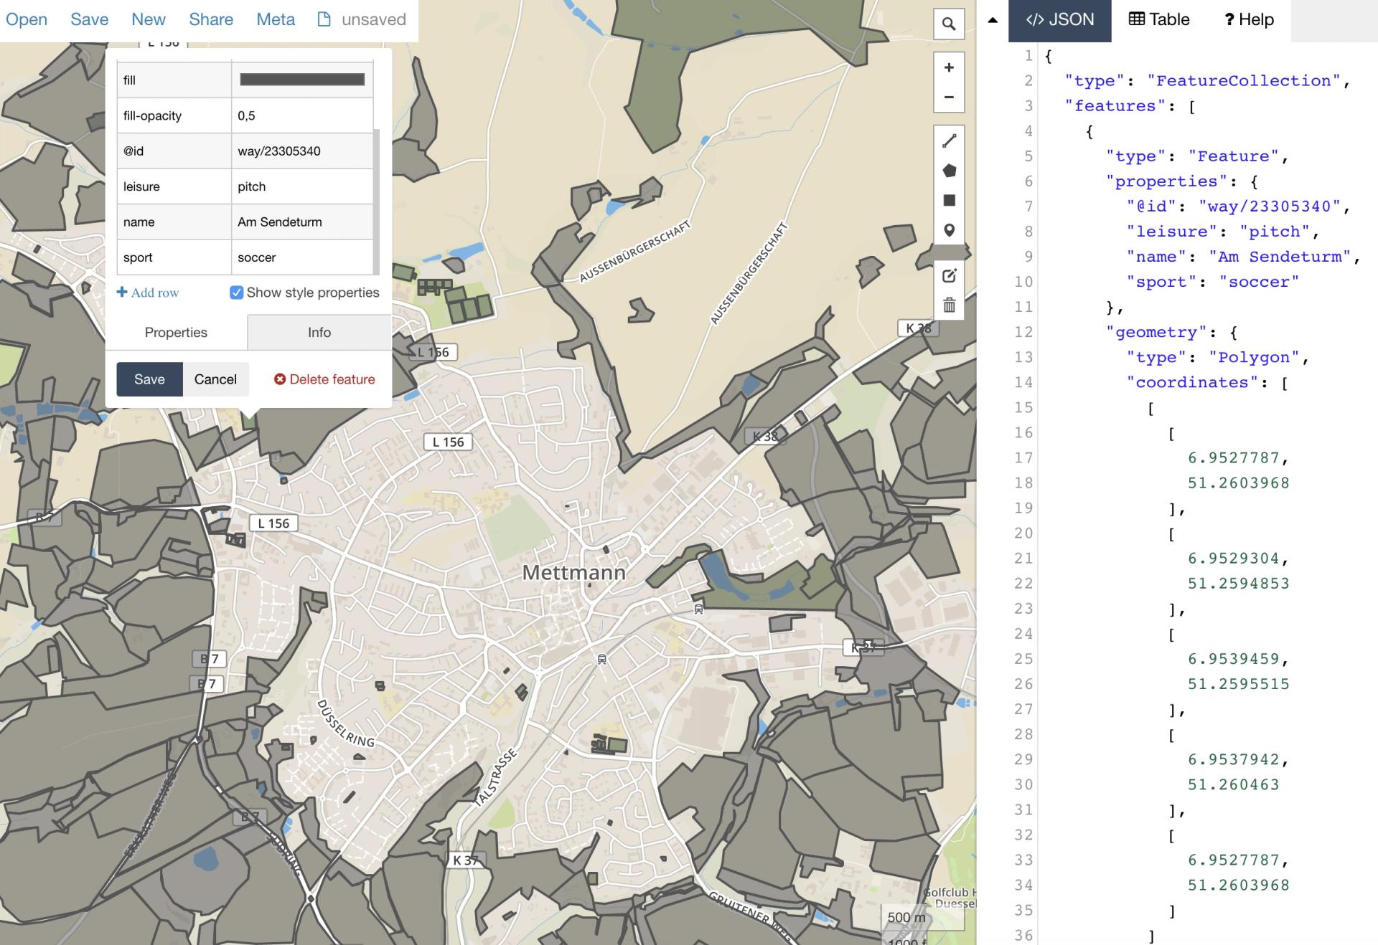The width and height of the screenshot is (1378, 945).
Task: Switch to the Table tab
Action: (1159, 20)
